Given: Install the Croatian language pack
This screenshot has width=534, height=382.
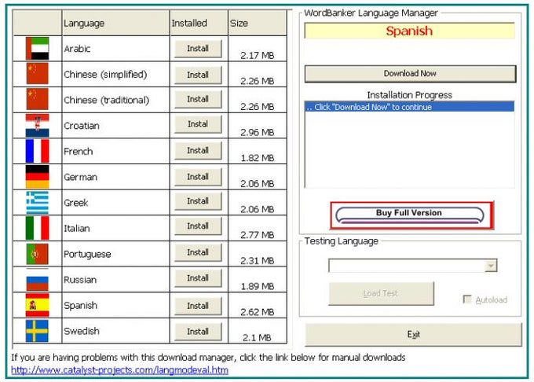Looking at the screenshot, I should tap(198, 124).
